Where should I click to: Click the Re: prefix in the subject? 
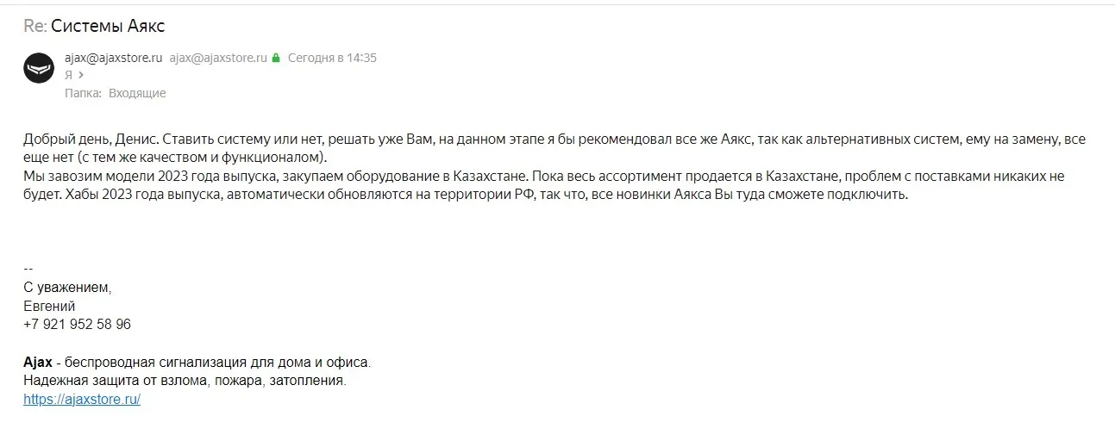point(35,26)
